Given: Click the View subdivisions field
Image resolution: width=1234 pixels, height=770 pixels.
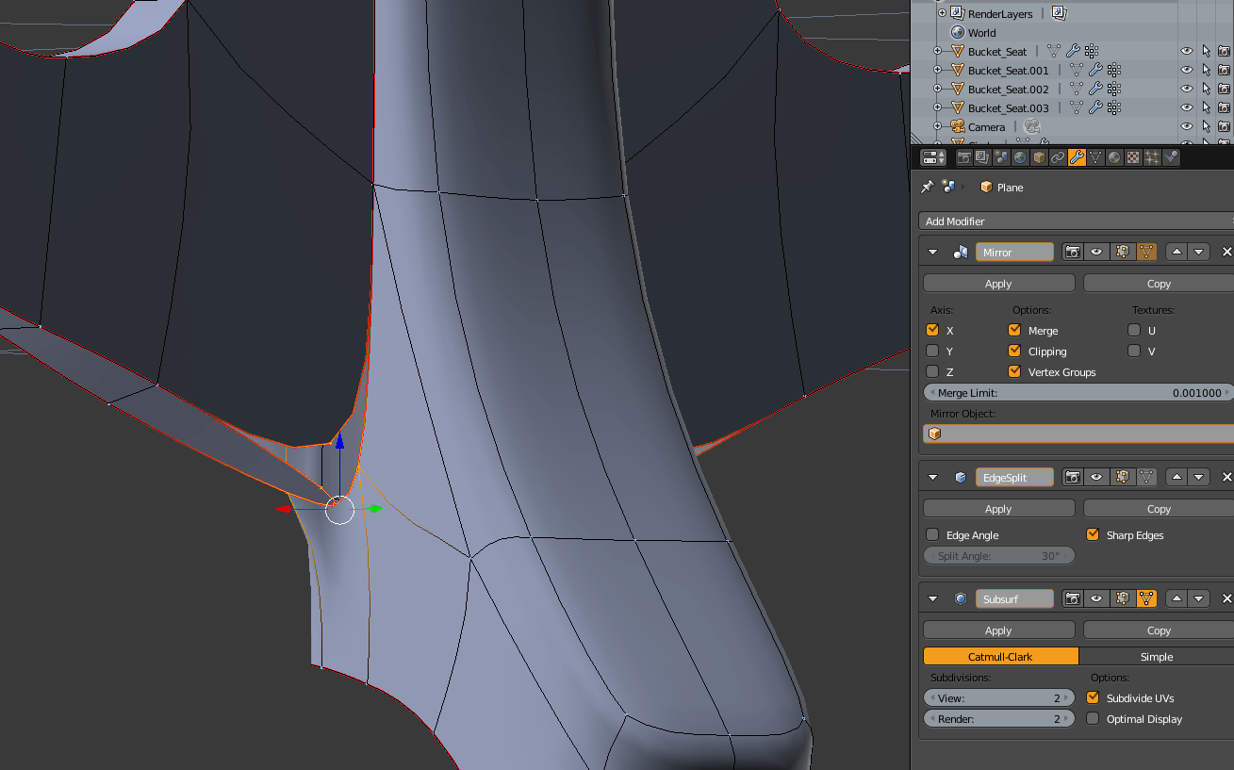Looking at the screenshot, I should (998, 697).
